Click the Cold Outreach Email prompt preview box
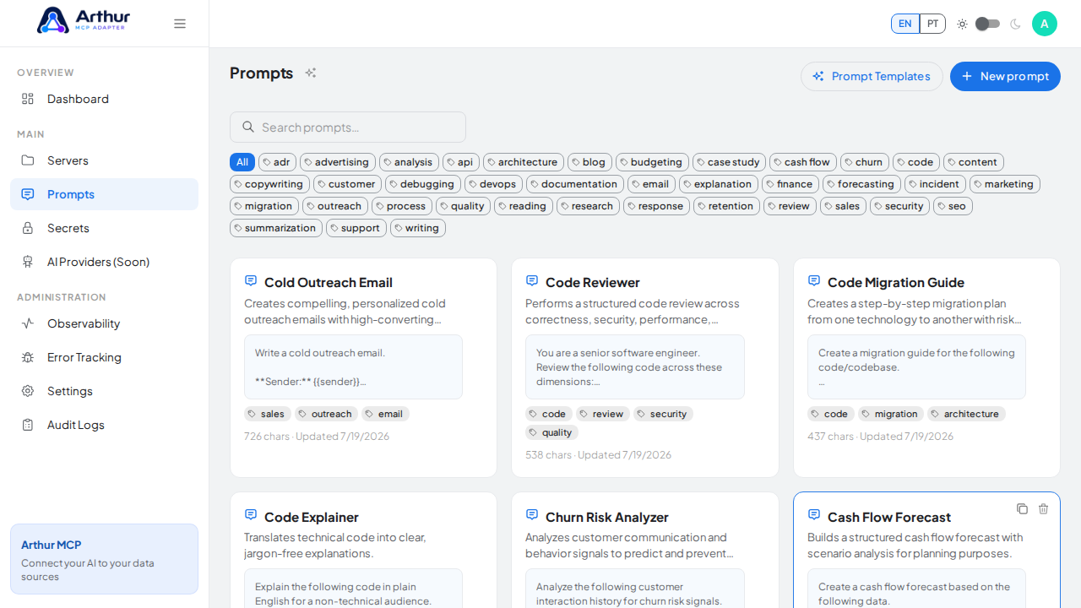The height and width of the screenshot is (608, 1081). click(x=353, y=366)
